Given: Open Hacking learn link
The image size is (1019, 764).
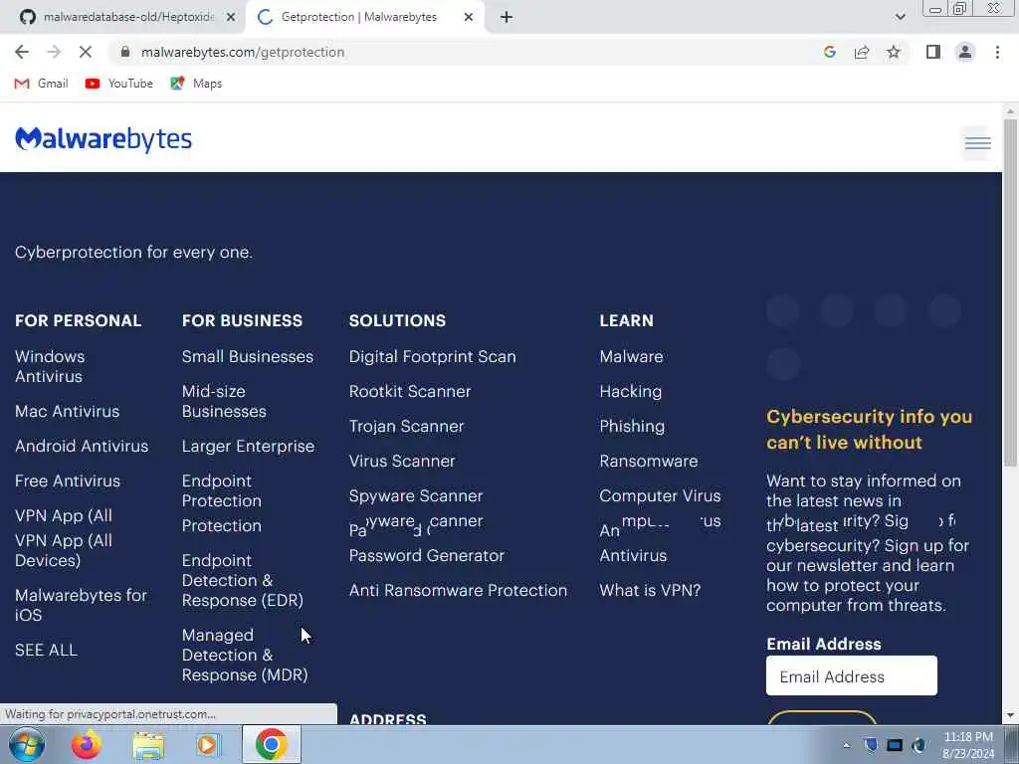Looking at the screenshot, I should [630, 392].
